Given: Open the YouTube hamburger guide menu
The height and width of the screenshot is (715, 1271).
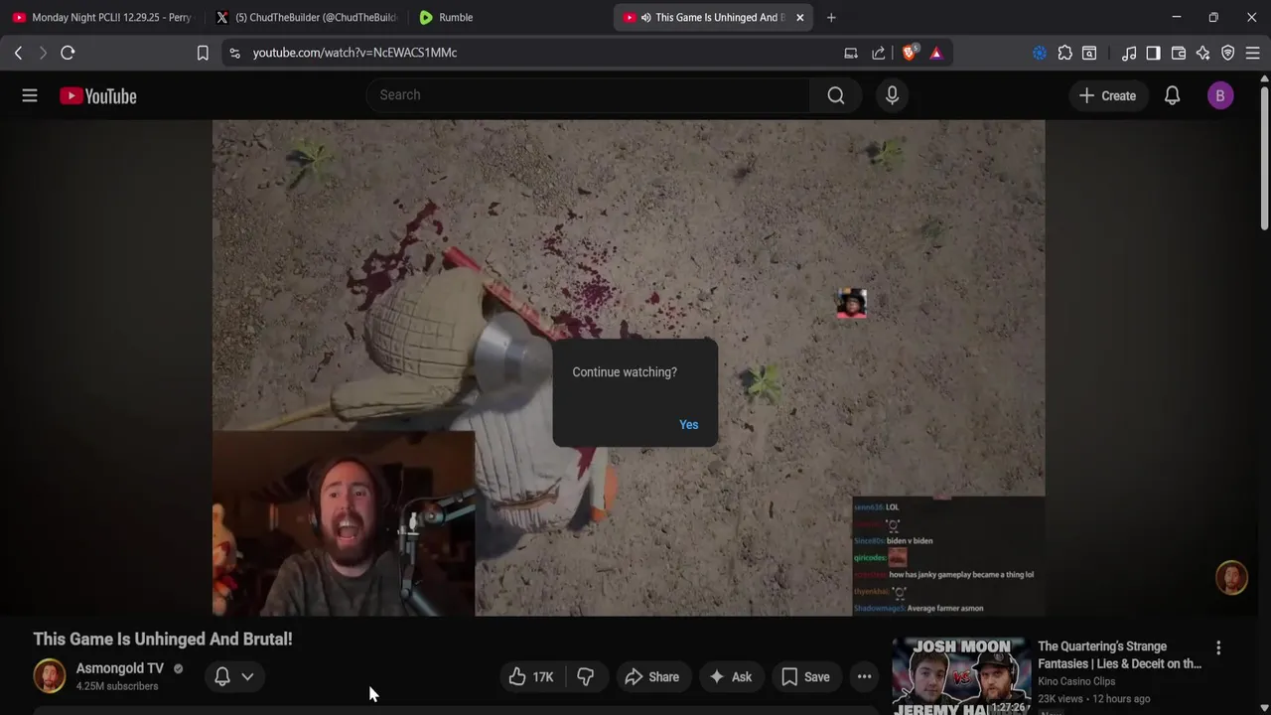Looking at the screenshot, I should coord(30,95).
